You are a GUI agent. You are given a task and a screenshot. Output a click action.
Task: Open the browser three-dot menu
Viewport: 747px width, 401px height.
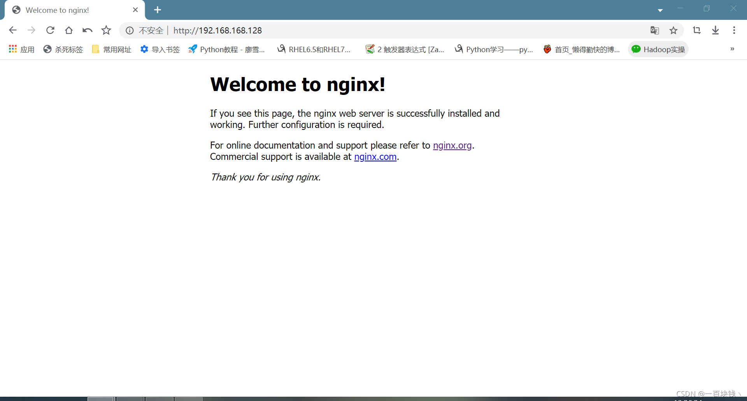click(734, 30)
